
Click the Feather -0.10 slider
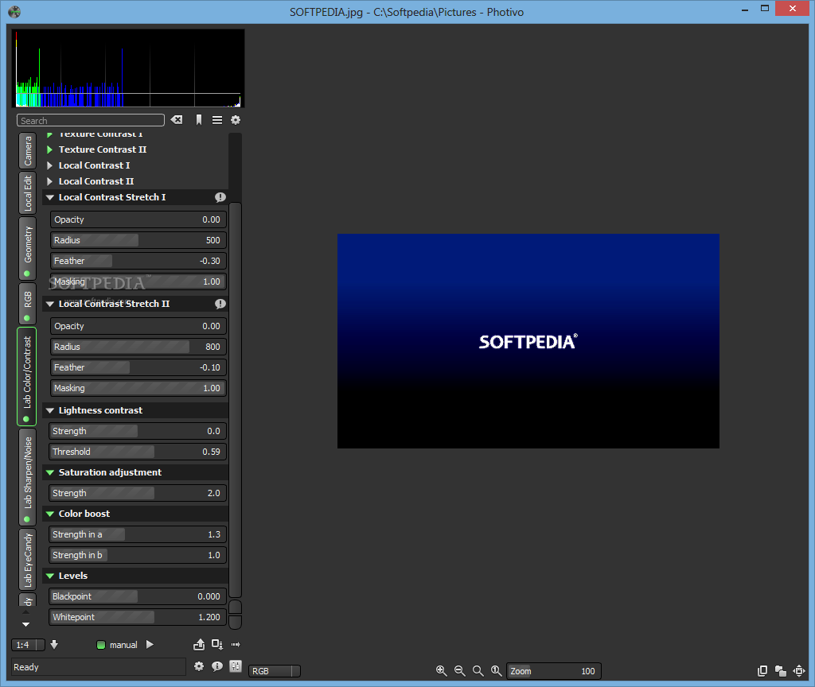(x=138, y=367)
